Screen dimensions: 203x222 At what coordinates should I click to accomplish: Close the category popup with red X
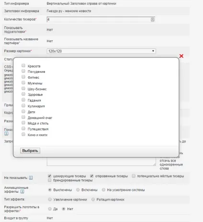(181, 56)
